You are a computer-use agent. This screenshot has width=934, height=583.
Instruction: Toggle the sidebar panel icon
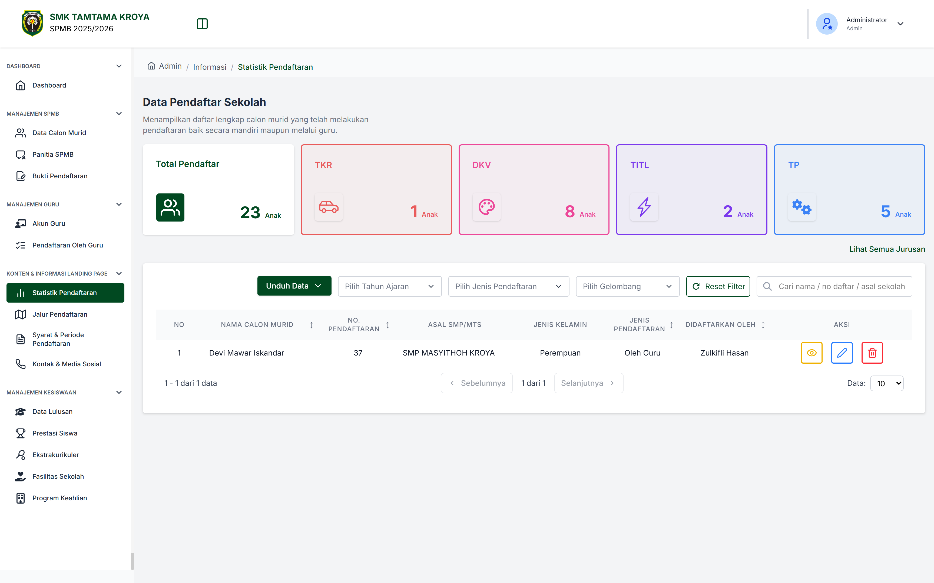pos(202,24)
